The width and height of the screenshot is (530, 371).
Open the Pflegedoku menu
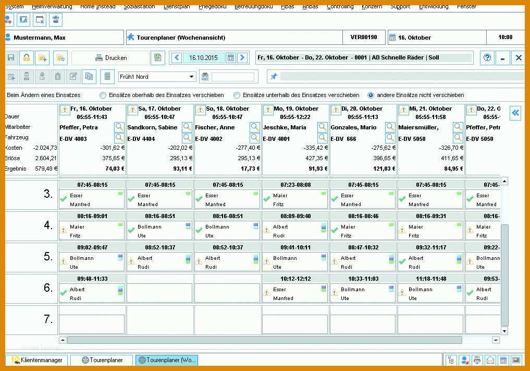212,6
